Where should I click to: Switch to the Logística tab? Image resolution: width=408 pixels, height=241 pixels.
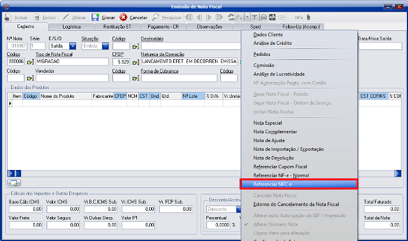[71, 27]
